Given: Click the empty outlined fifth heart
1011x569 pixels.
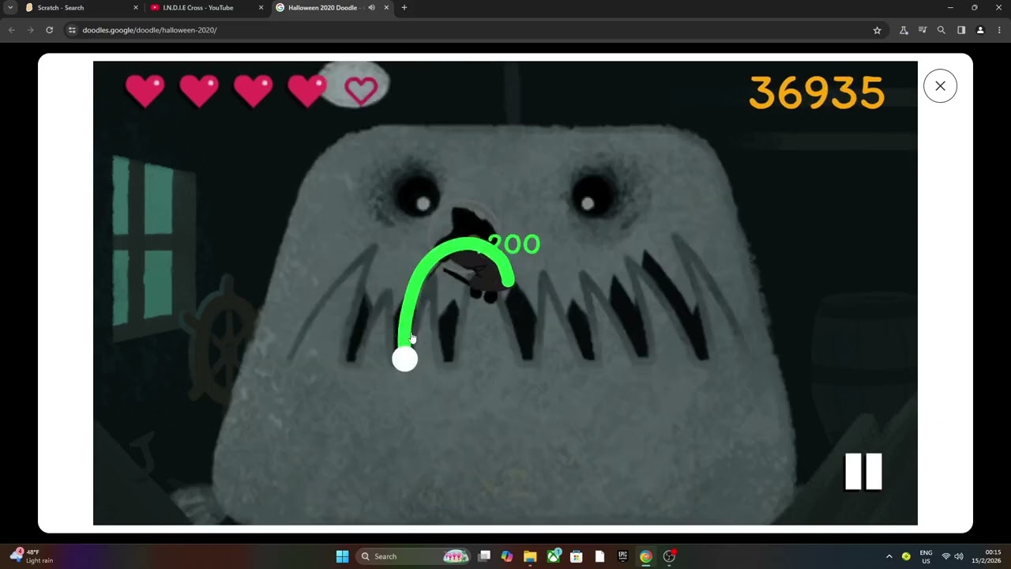Looking at the screenshot, I should tap(361, 91).
